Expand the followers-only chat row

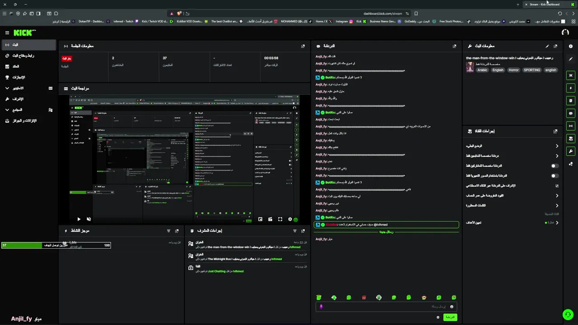[512, 156]
